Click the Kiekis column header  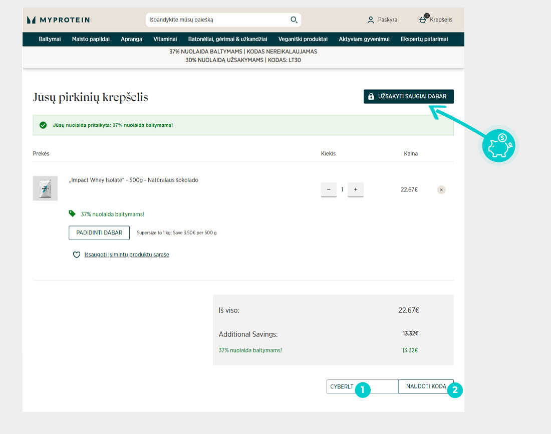[328, 154]
